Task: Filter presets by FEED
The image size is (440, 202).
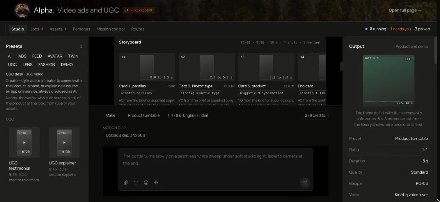Action: click(x=37, y=56)
